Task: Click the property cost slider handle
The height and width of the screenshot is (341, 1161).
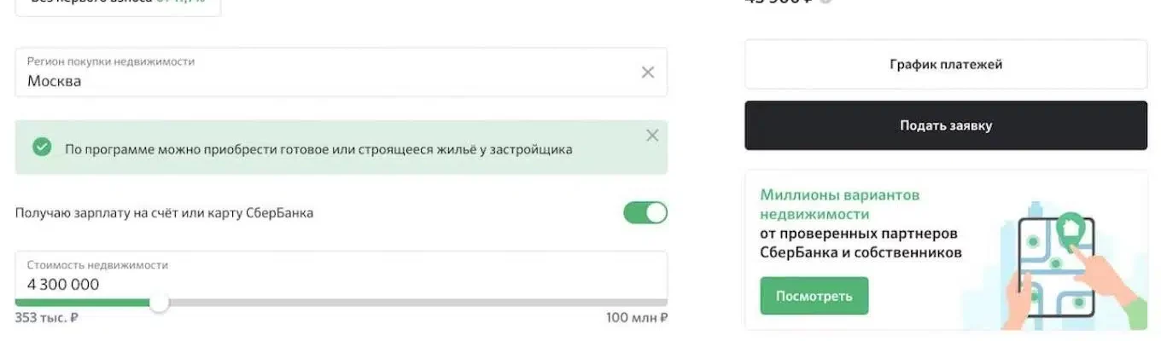Action: [x=159, y=303]
